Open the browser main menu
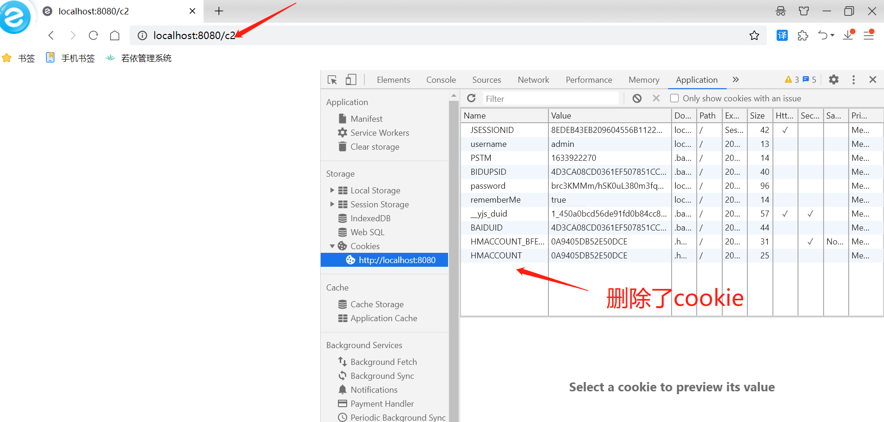Viewport: 884px width, 422px height. click(869, 35)
